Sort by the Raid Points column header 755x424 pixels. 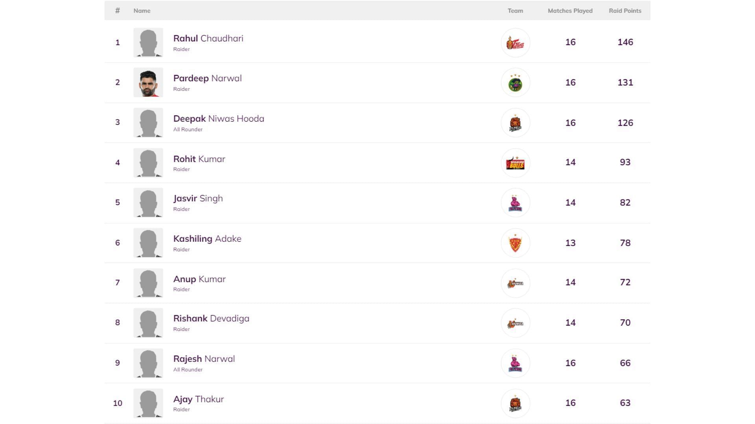tap(625, 11)
